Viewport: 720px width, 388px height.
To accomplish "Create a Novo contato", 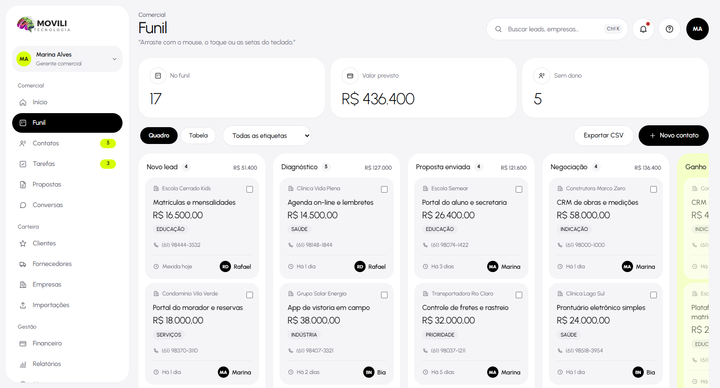I will (x=674, y=136).
